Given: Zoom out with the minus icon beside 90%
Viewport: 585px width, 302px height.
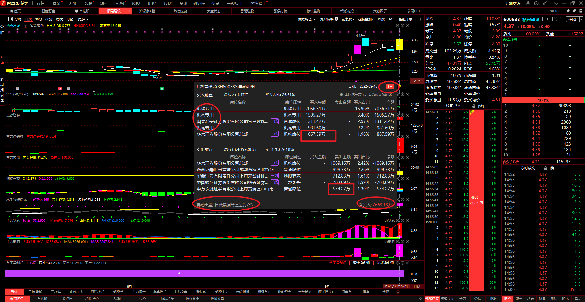Looking at the screenshot, I should [x=546, y=11].
